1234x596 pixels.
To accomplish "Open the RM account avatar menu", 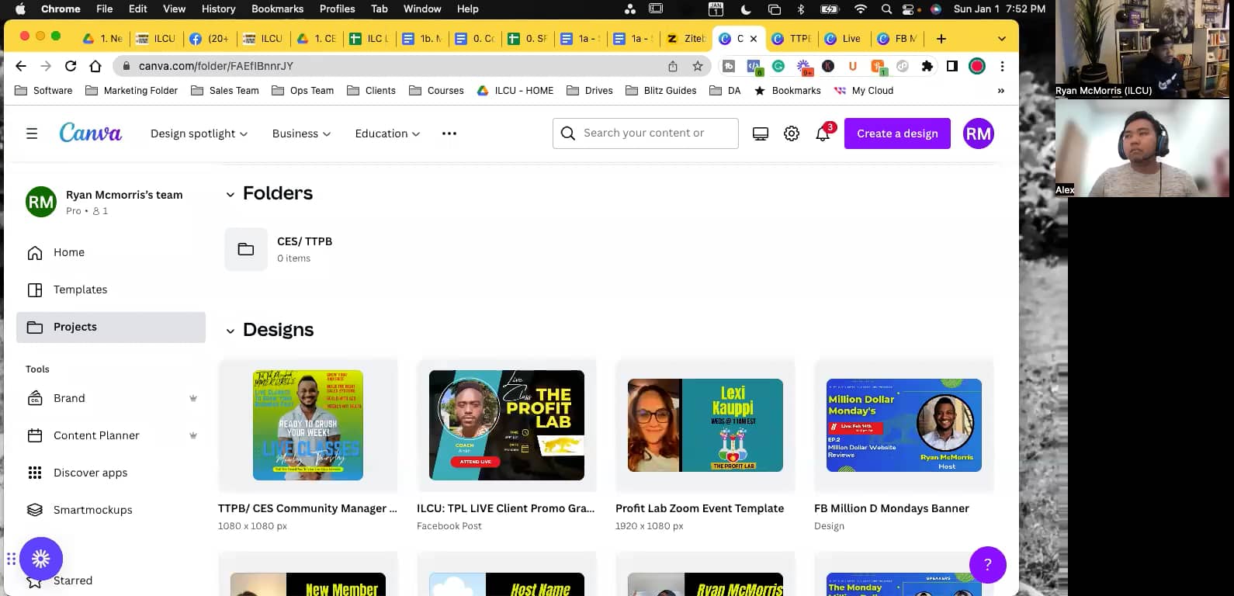I will coord(978,133).
